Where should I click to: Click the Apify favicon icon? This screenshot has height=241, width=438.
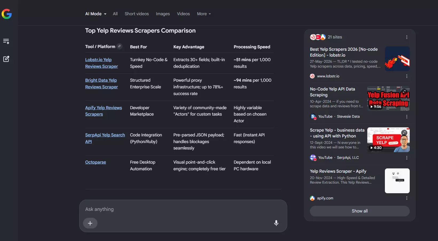click(312, 198)
